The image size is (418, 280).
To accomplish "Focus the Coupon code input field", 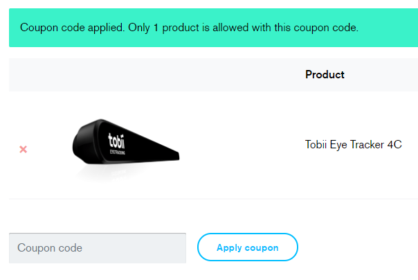I will tap(98, 248).
